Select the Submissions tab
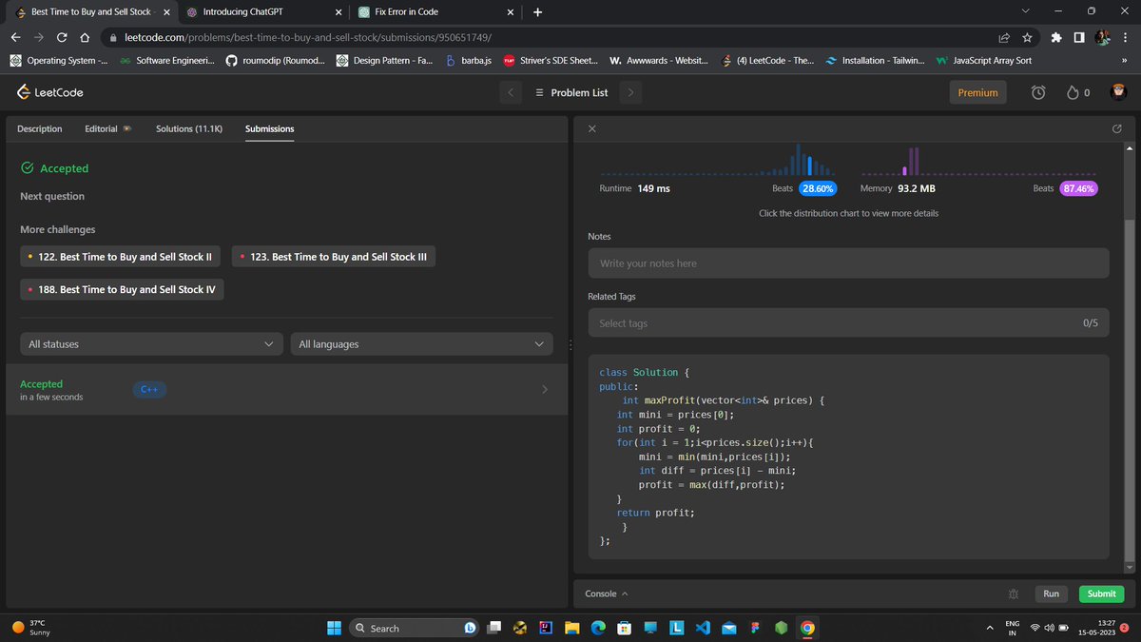 click(269, 128)
